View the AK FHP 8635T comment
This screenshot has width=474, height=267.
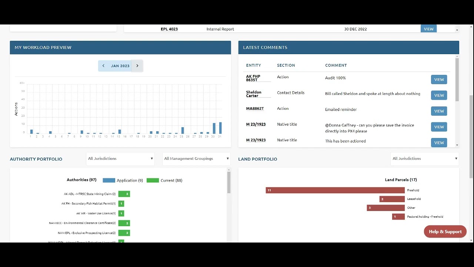click(x=439, y=80)
